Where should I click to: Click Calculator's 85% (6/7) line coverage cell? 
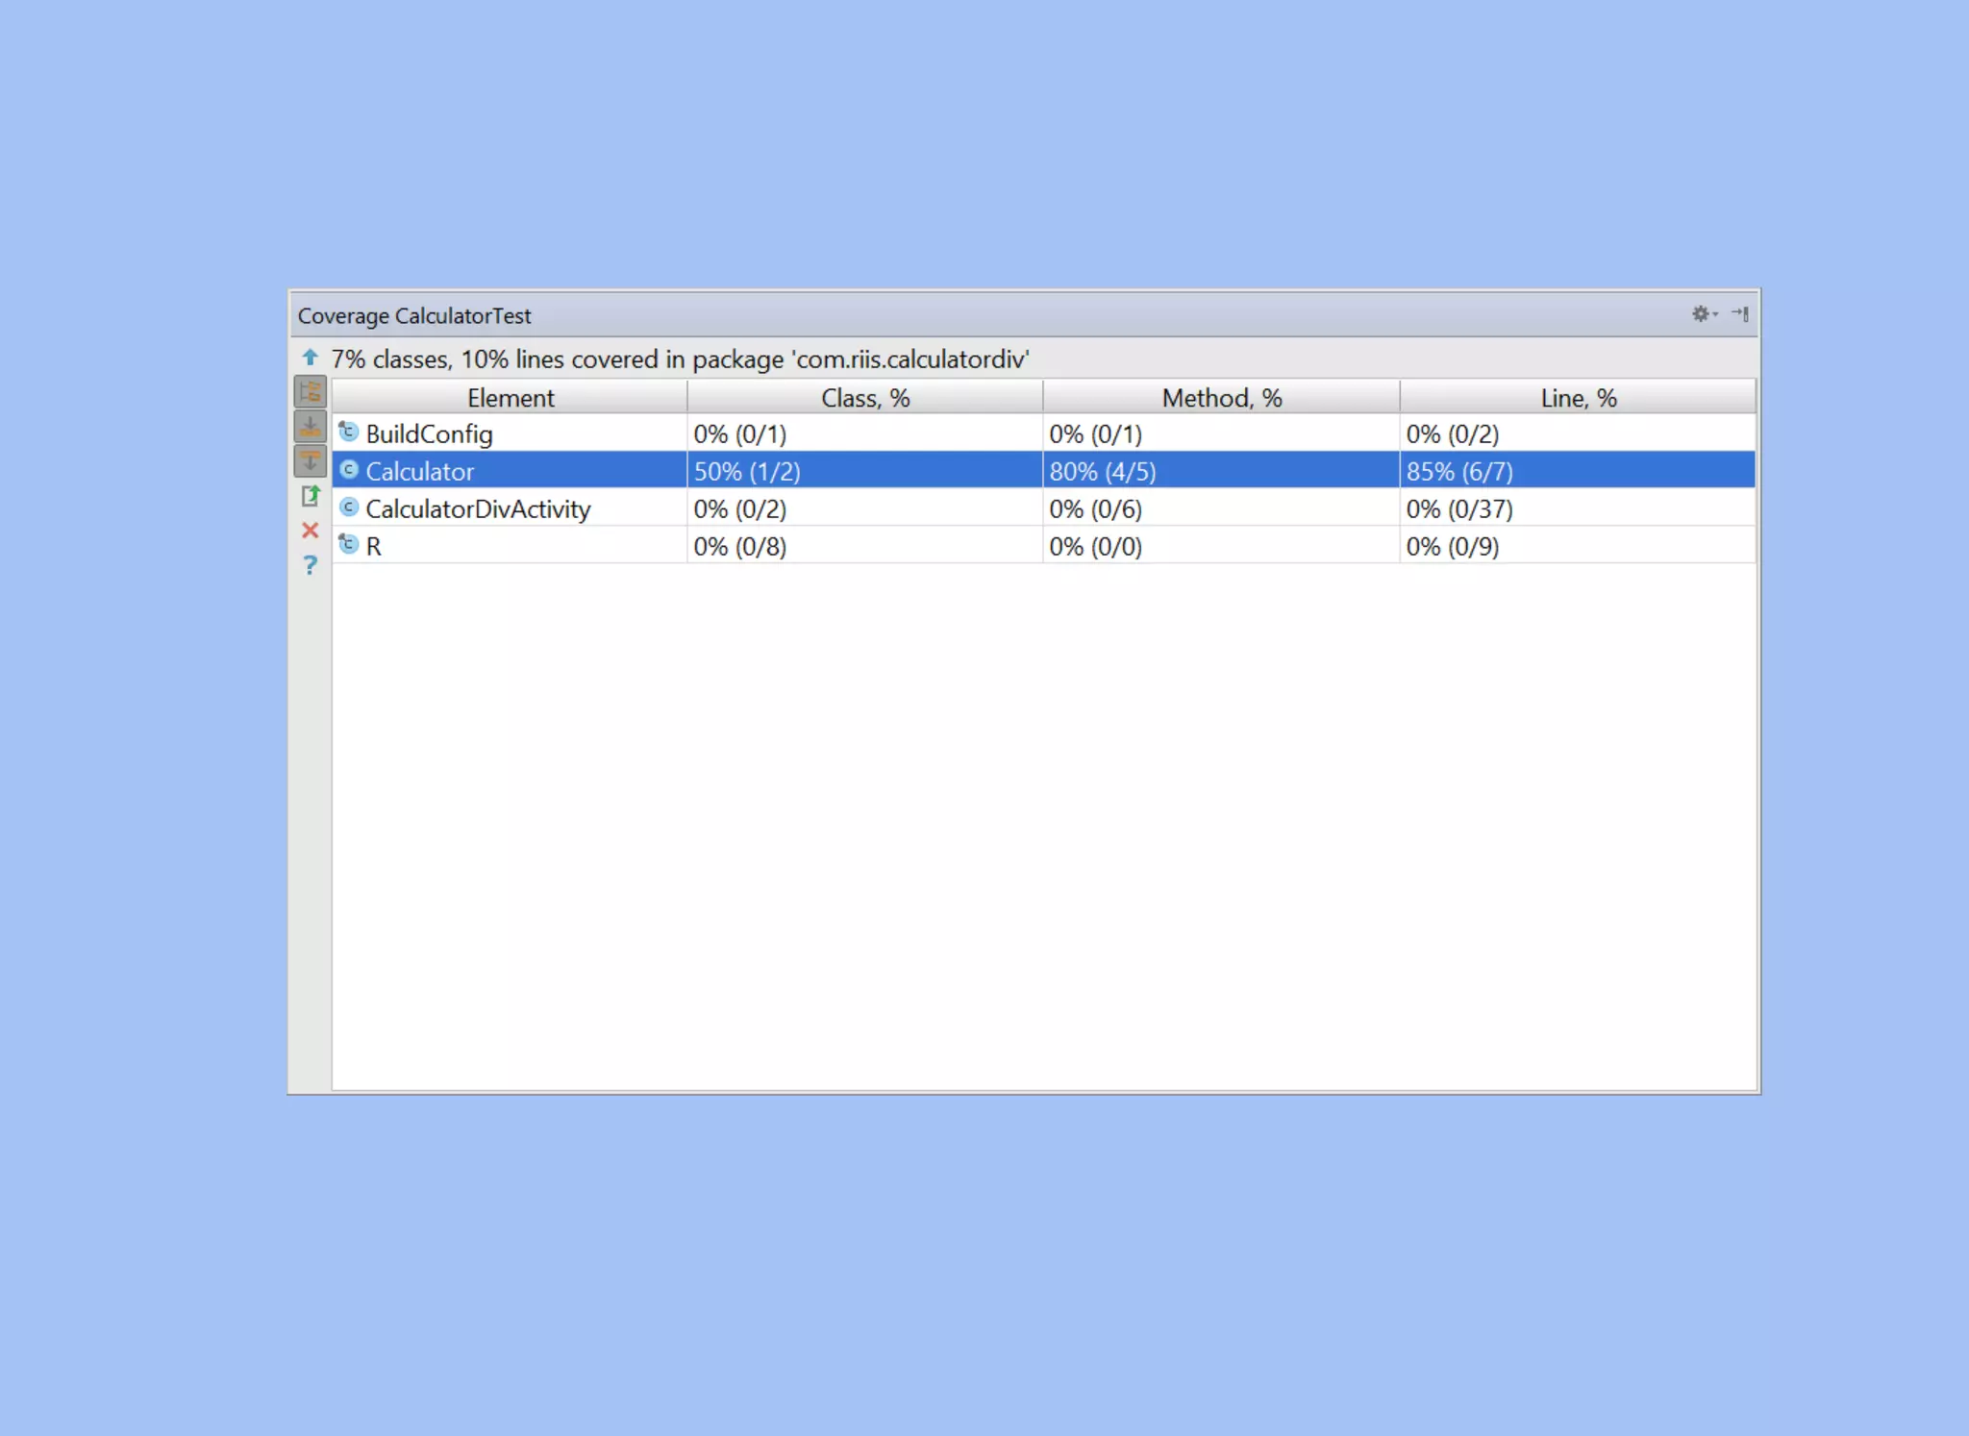pyautogui.click(x=1459, y=472)
